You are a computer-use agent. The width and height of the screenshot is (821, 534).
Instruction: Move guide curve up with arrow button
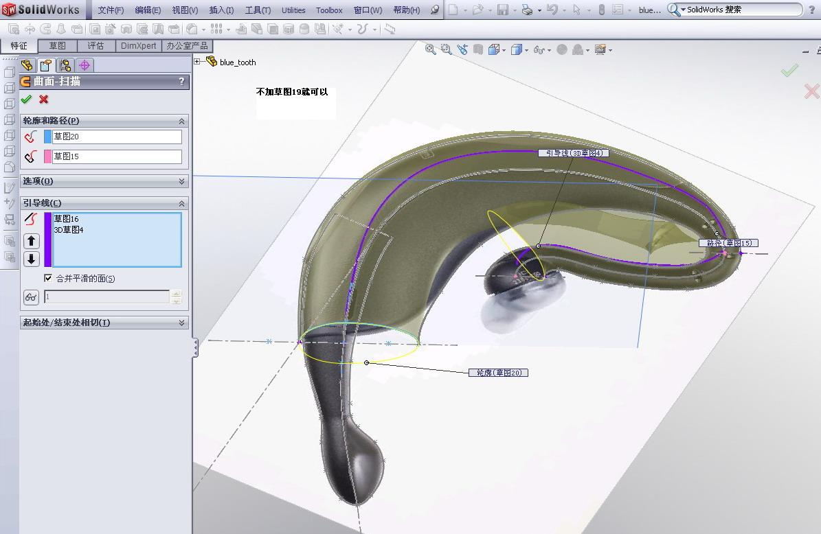coord(32,241)
